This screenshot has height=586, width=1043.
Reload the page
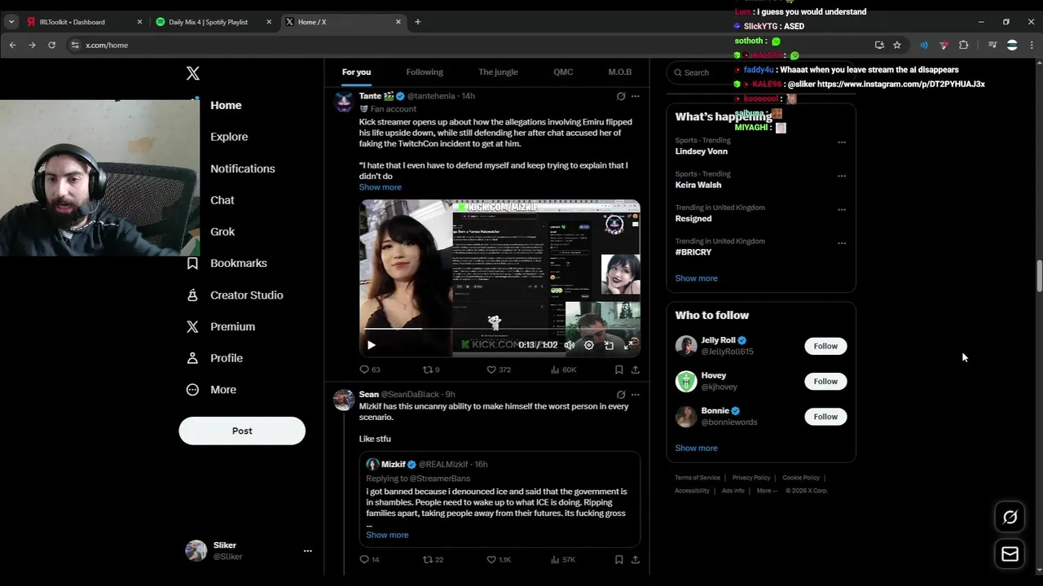pyautogui.click(x=51, y=46)
